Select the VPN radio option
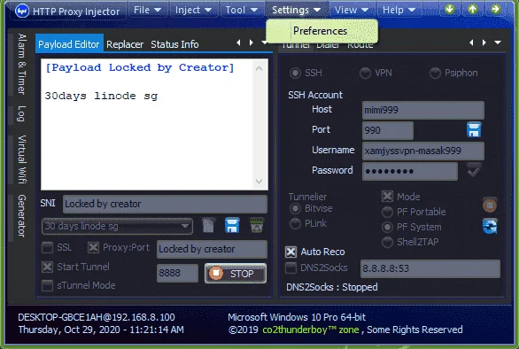This screenshot has height=349, width=519. 376,73
